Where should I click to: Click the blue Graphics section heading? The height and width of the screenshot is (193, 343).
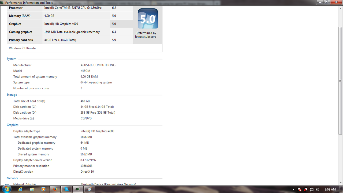tap(13, 125)
